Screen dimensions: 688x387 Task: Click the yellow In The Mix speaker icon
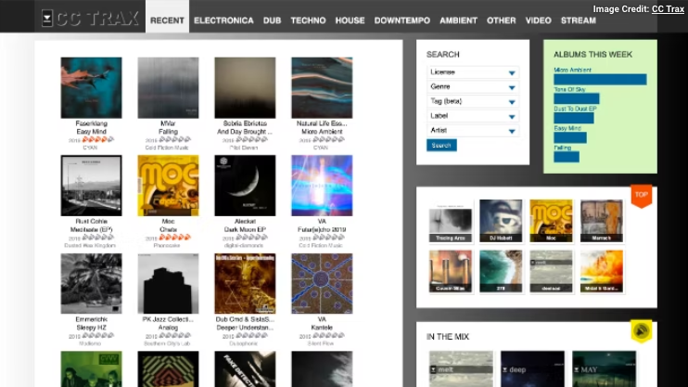coord(641,331)
